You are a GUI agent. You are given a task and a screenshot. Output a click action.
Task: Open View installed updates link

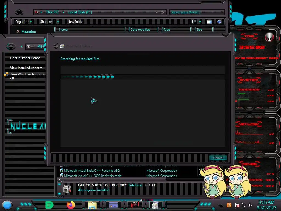[x=26, y=68]
